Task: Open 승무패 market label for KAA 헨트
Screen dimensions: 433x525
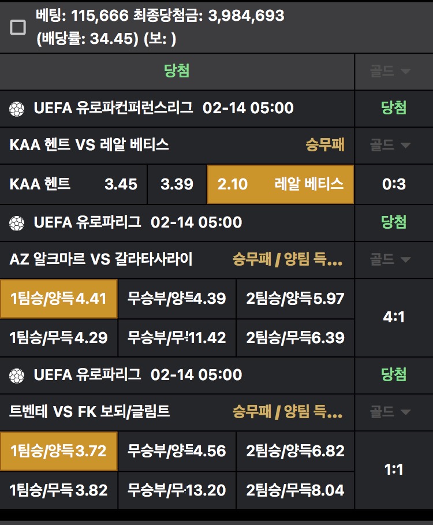Action: coord(325,145)
